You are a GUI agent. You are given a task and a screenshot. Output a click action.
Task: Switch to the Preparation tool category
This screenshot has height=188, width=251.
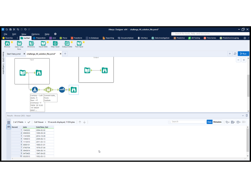click(x=39, y=38)
